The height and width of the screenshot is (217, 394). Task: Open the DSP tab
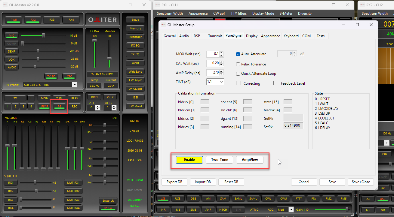(197, 36)
